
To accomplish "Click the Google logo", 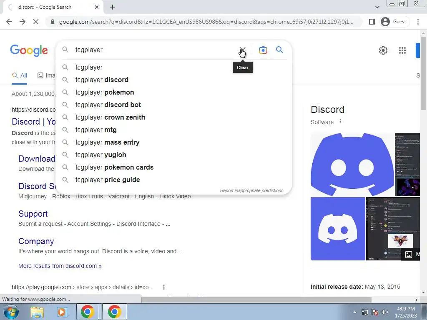I will click(x=29, y=50).
